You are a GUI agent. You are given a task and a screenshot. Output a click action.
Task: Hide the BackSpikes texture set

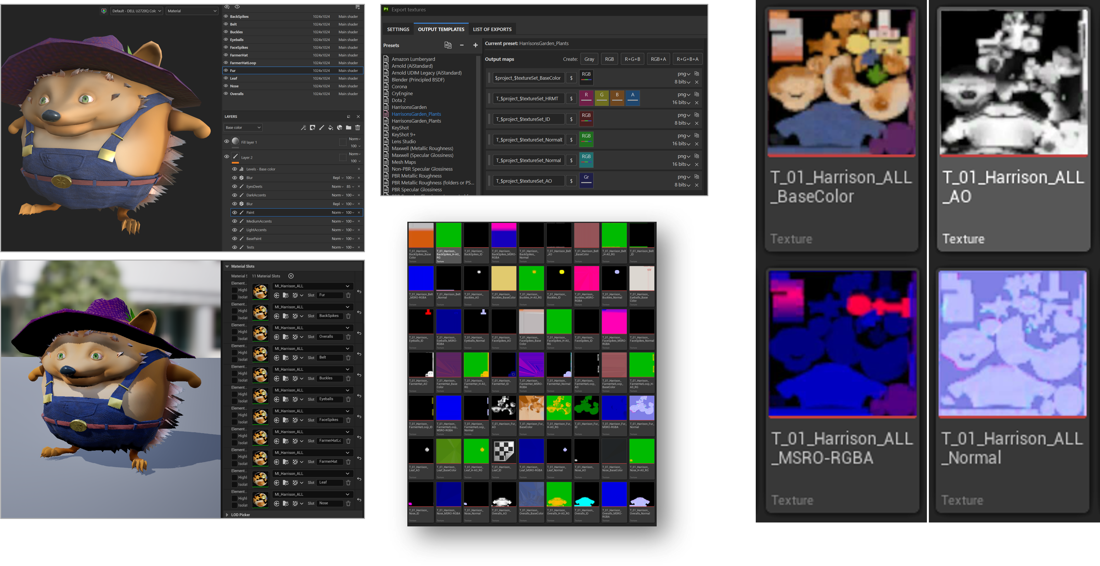pos(226,16)
